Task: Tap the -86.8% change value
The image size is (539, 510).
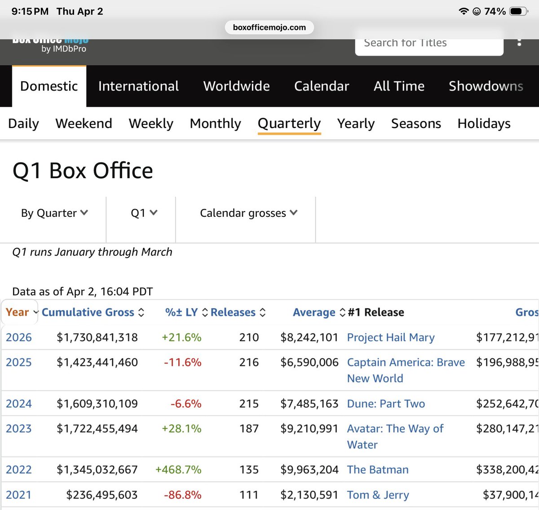Action: tap(182, 495)
